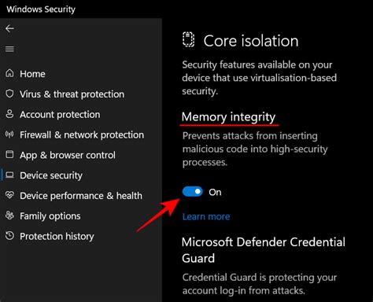Click the Memory integrity heading
Image resolution: width=373 pixels, height=302 pixels.
(x=228, y=117)
